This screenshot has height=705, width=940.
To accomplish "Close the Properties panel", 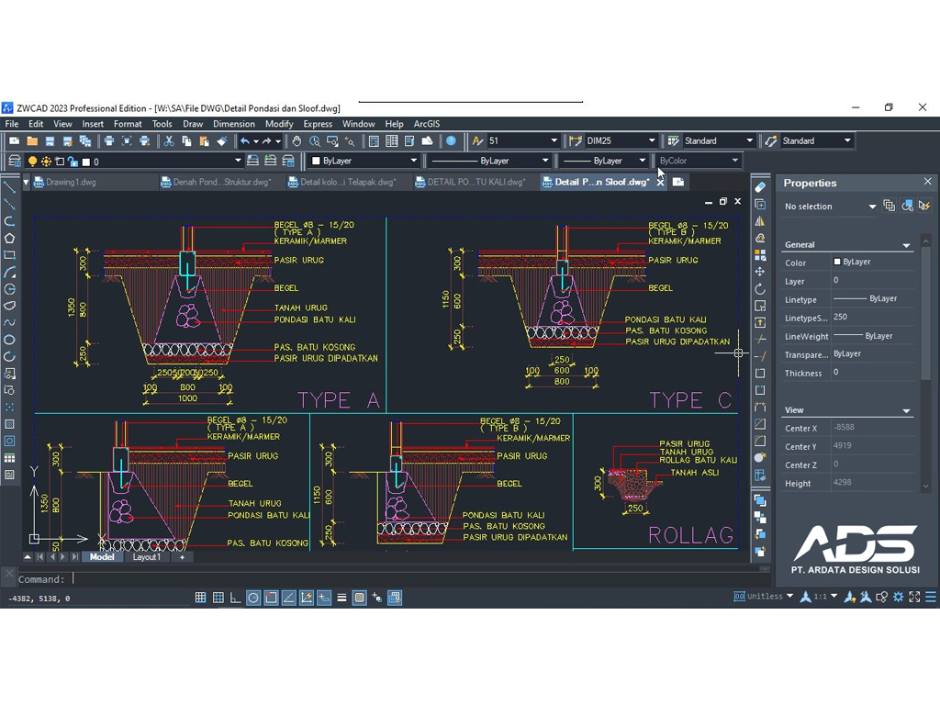I will pyautogui.click(x=927, y=183).
